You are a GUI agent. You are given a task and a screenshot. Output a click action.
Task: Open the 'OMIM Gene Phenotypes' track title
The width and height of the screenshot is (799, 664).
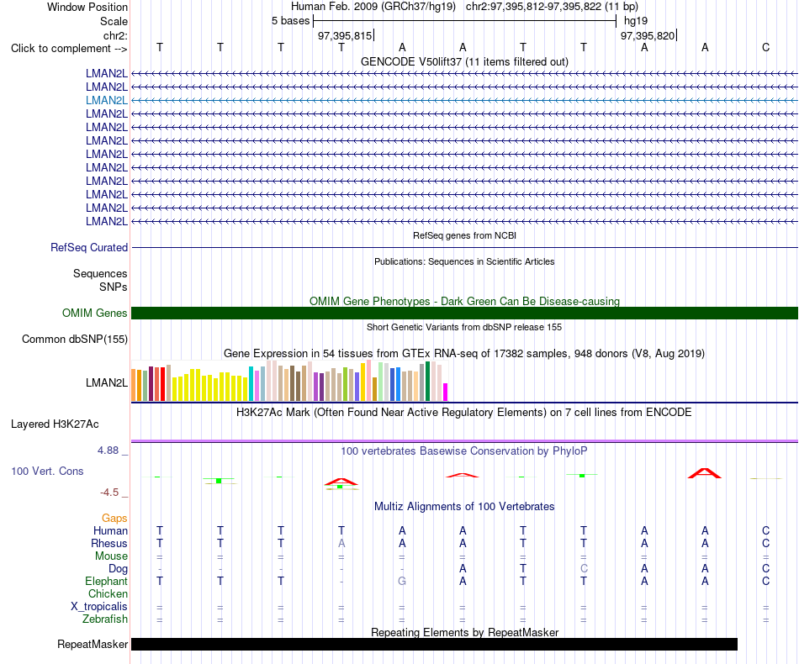tap(464, 302)
